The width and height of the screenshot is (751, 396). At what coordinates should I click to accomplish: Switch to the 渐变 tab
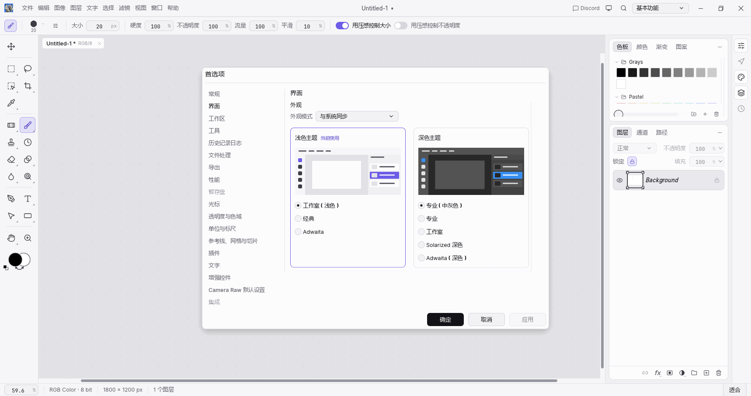tap(662, 47)
